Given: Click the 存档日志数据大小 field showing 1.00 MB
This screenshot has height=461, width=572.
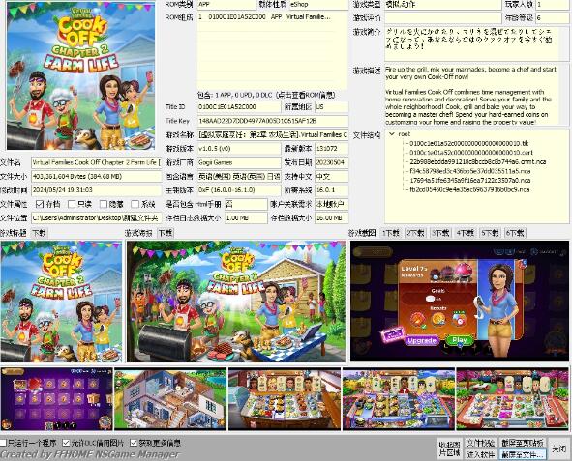Looking at the screenshot, I should coord(246,217).
